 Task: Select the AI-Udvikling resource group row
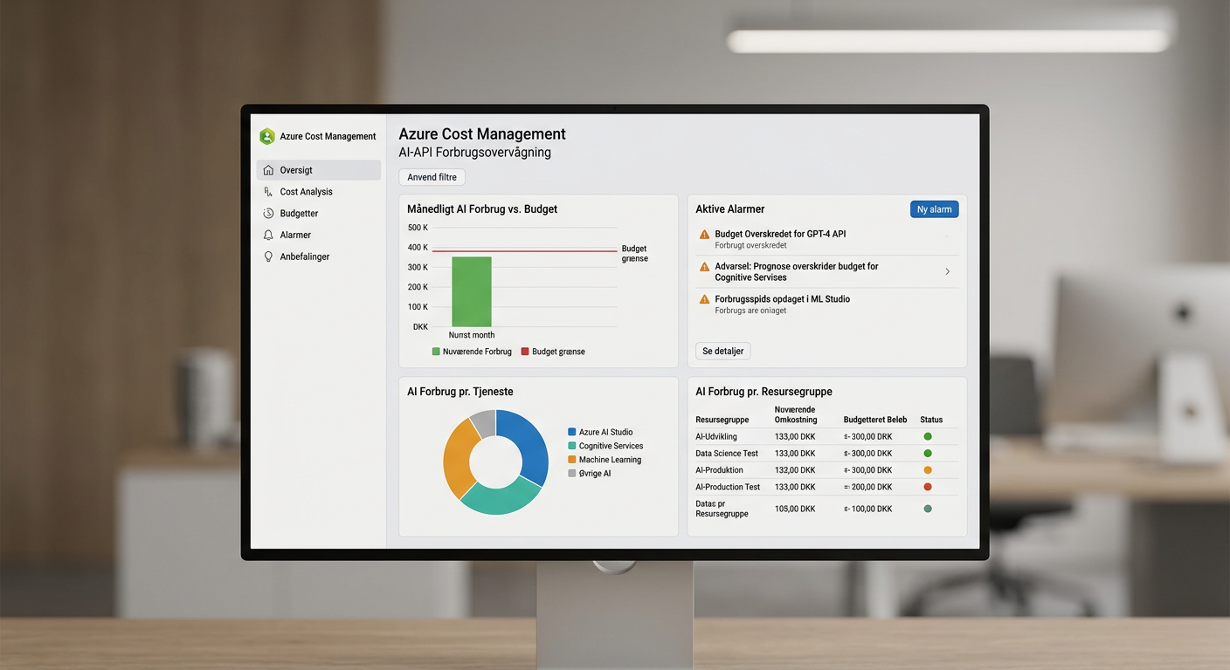point(826,437)
